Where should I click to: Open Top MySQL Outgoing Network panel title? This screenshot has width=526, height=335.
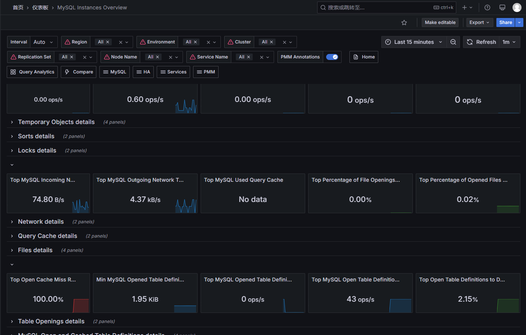point(140,180)
